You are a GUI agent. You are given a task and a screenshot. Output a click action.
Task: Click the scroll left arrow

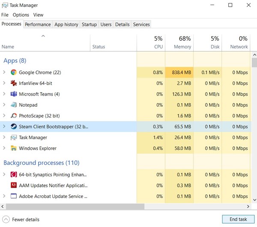[x=3, y=207]
